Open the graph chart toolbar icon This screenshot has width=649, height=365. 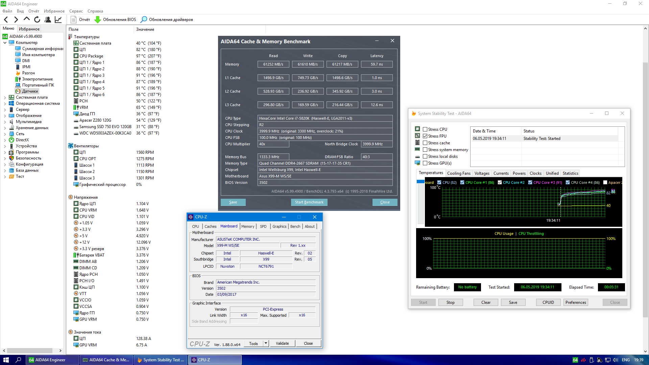[x=58, y=20]
